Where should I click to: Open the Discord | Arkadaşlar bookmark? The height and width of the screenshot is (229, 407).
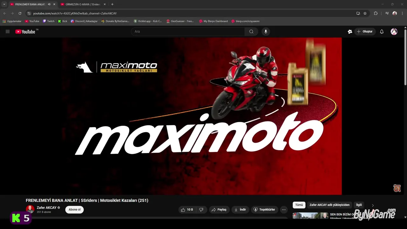click(x=84, y=21)
